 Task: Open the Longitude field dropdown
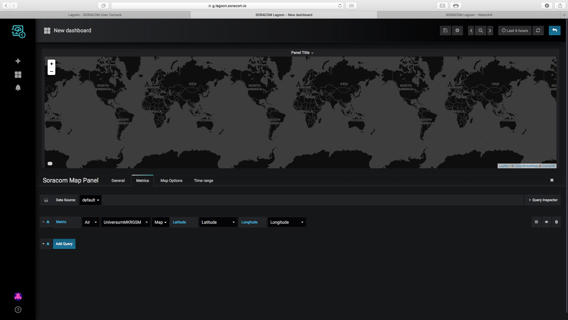tap(286, 222)
